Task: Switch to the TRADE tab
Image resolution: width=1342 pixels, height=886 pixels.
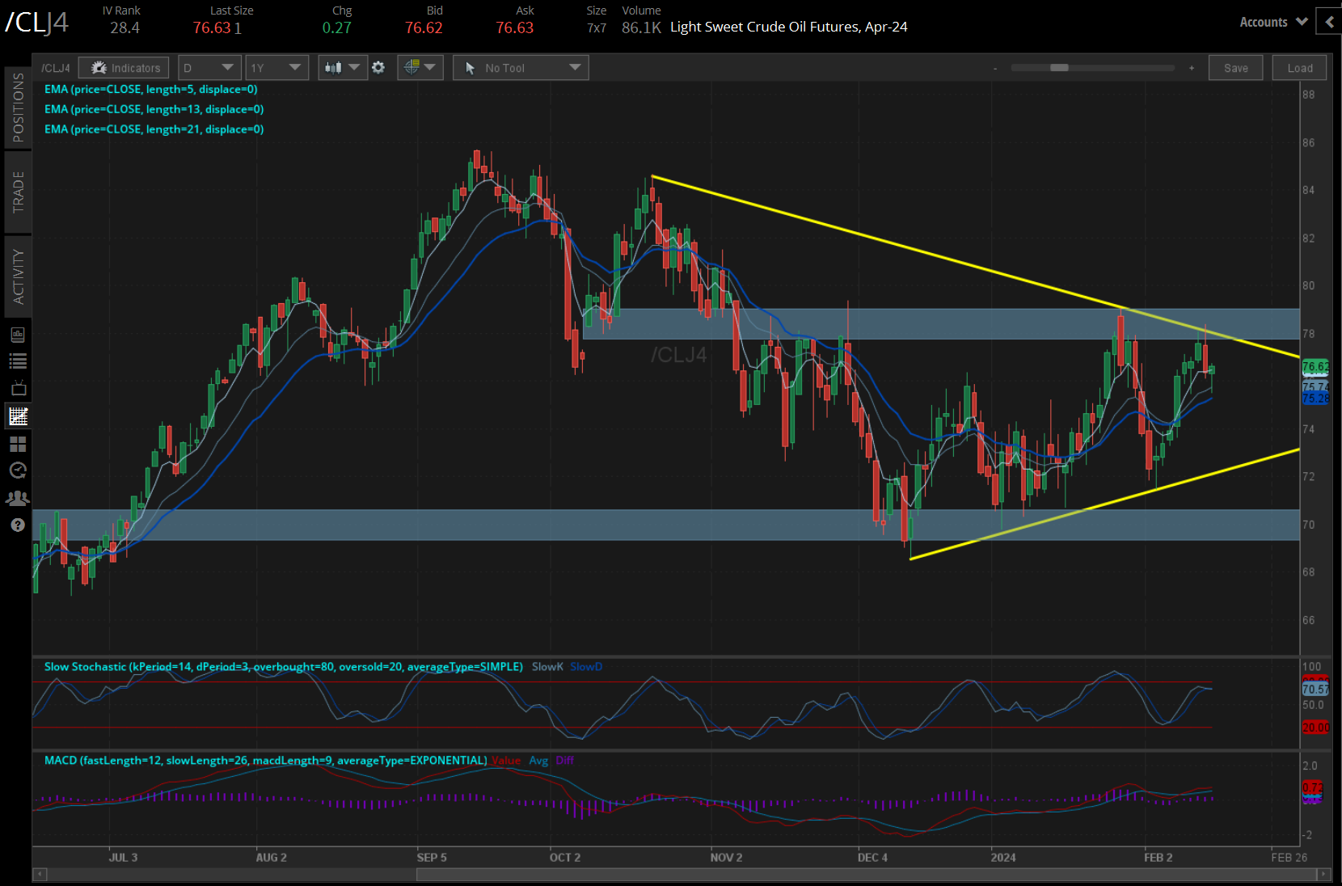Action: click(x=18, y=192)
